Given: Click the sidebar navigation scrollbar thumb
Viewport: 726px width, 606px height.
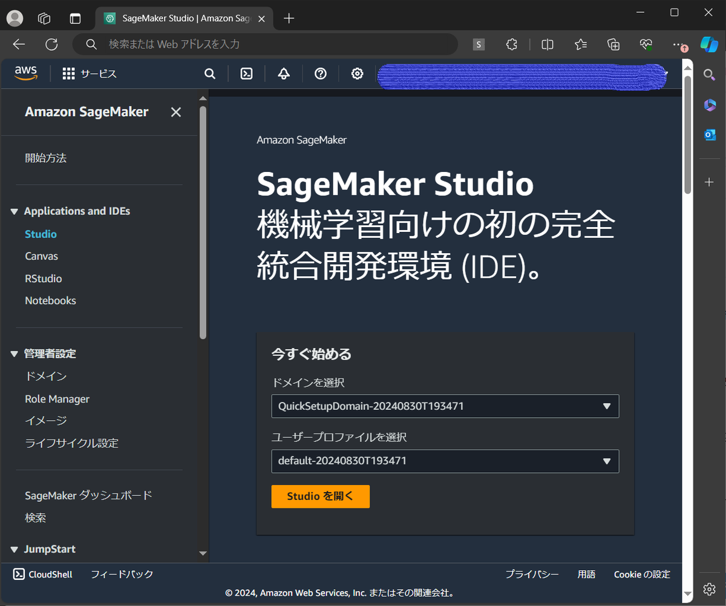Looking at the screenshot, I should (203, 222).
